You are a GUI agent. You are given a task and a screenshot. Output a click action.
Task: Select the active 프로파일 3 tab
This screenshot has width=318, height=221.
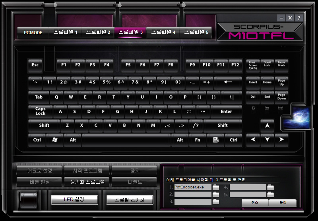130,32
